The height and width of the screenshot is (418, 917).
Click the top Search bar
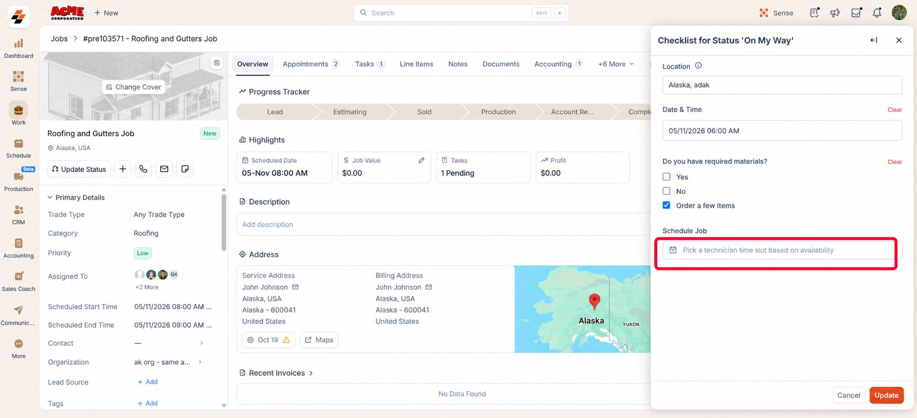461,13
